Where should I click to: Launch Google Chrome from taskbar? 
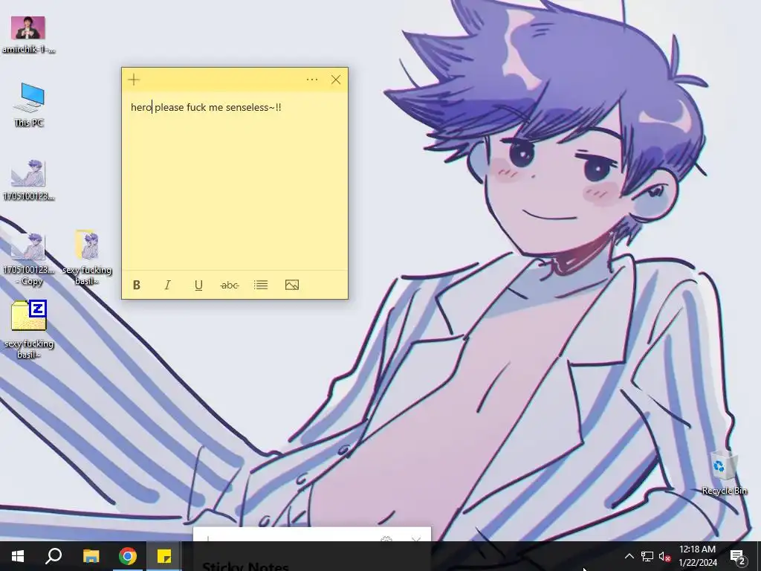pyautogui.click(x=128, y=556)
